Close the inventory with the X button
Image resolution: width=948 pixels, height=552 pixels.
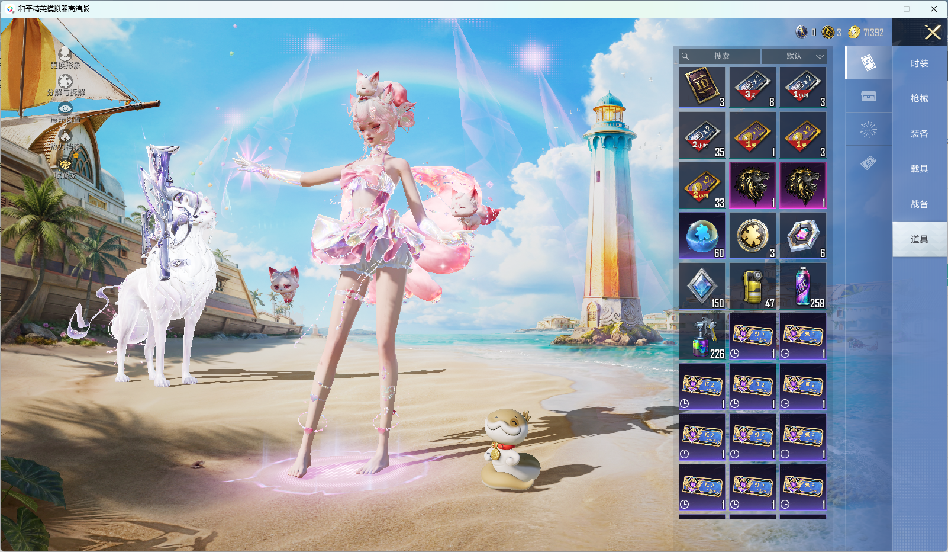933,33
